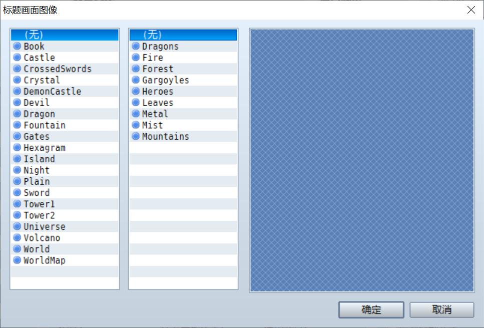Confirm the selection with the 确定 button

(371, 309)
